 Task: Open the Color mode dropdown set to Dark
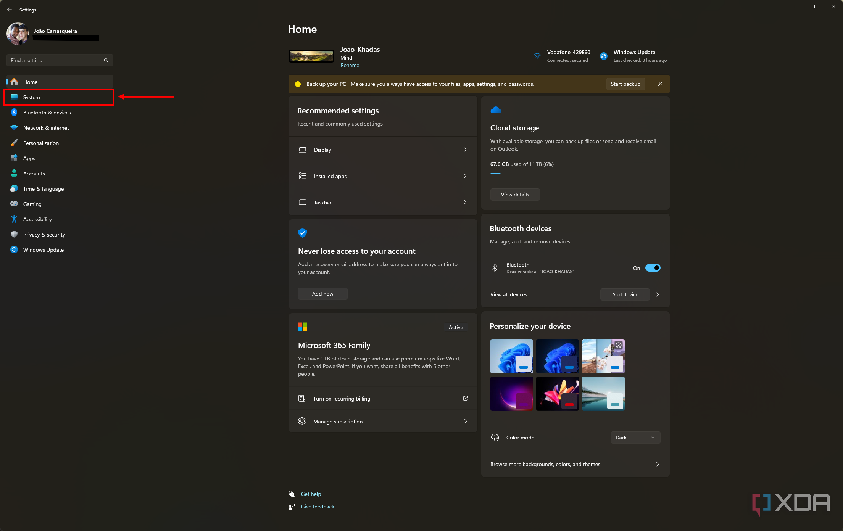point(635,438)
